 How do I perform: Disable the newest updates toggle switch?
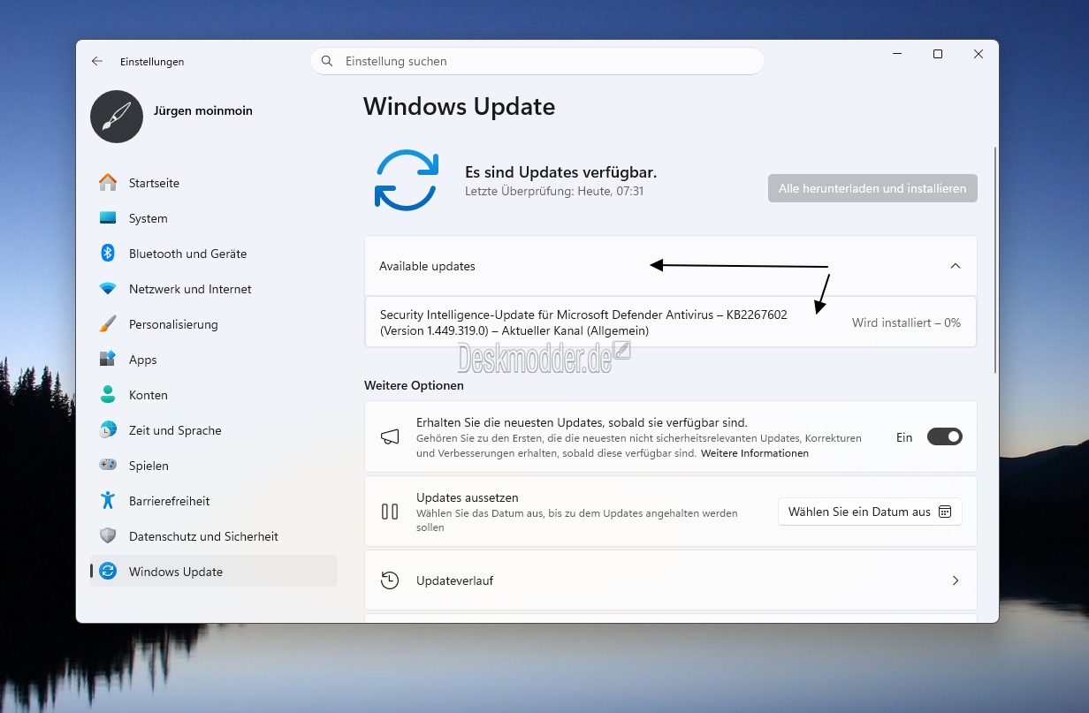pos(944,436)
